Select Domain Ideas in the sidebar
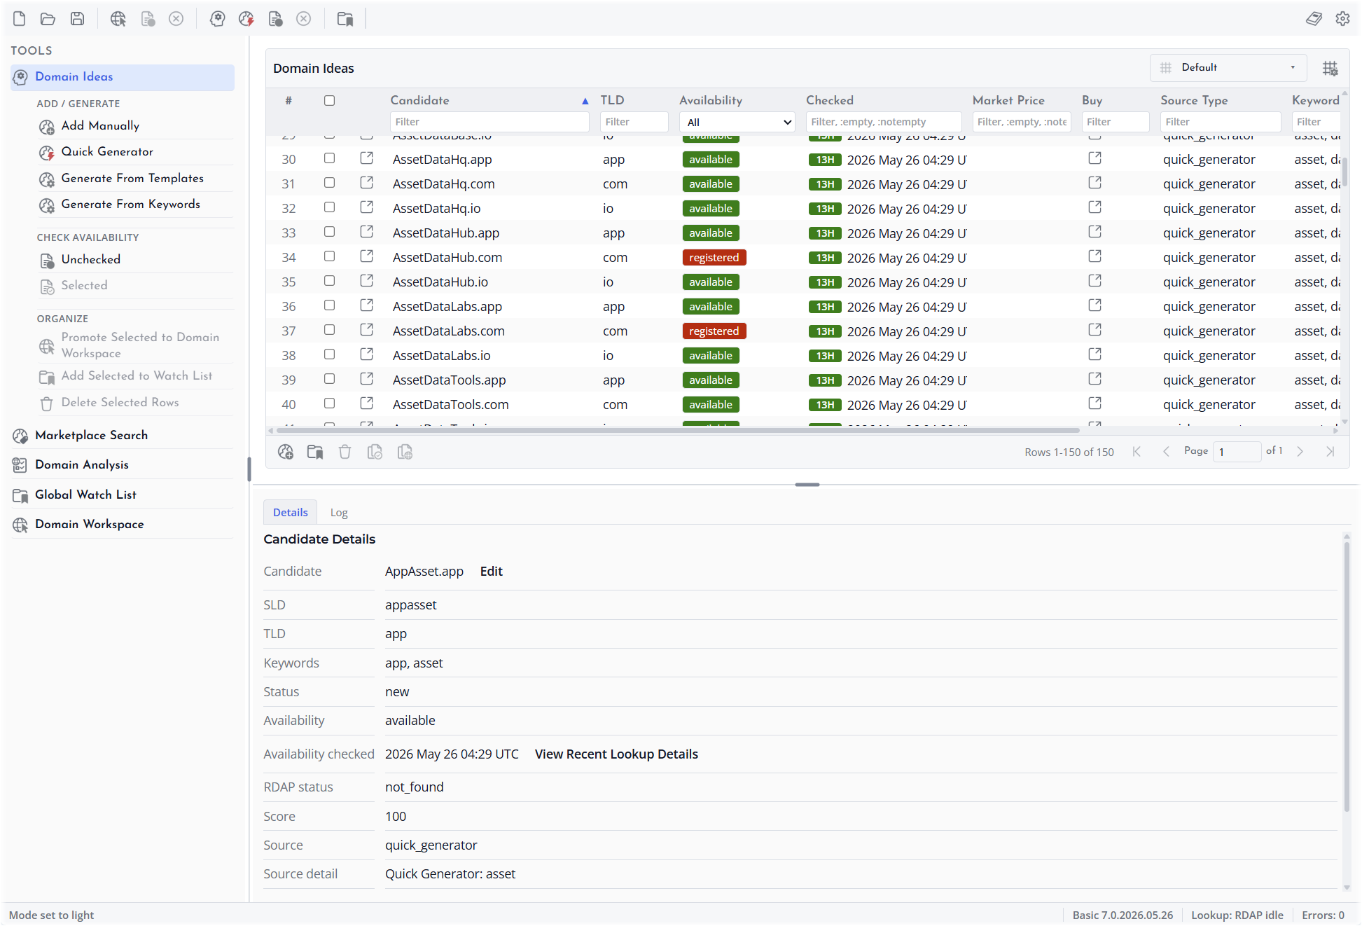Image resolution: width=1362 pixels, height=926 pixels. [x=123, y=77]
